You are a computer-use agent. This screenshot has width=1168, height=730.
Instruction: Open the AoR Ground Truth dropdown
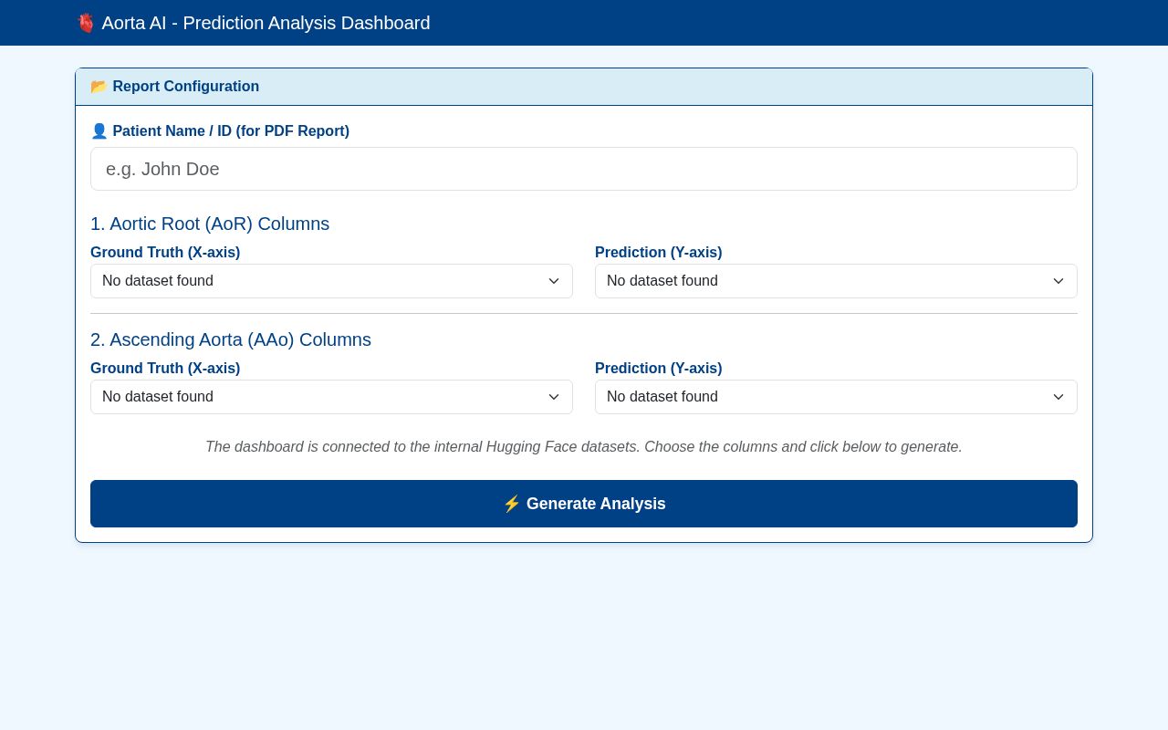pyautogui.click(x=331, y=281)
